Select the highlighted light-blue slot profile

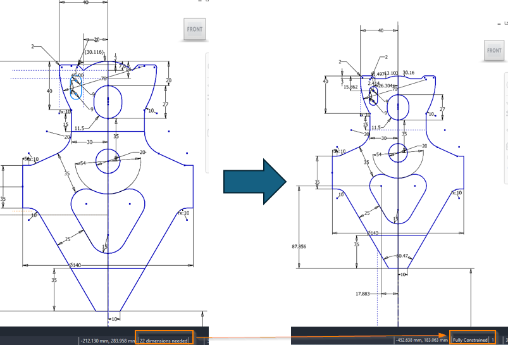click(76, 87)
